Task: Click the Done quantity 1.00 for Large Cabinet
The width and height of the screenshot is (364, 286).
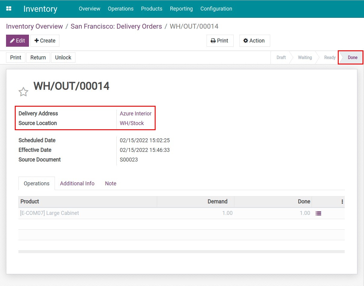Action: click(x=305, y=213)
